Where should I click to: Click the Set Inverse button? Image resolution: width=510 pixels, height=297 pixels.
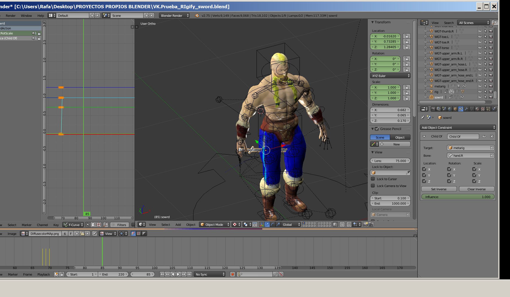pos(439,189)
